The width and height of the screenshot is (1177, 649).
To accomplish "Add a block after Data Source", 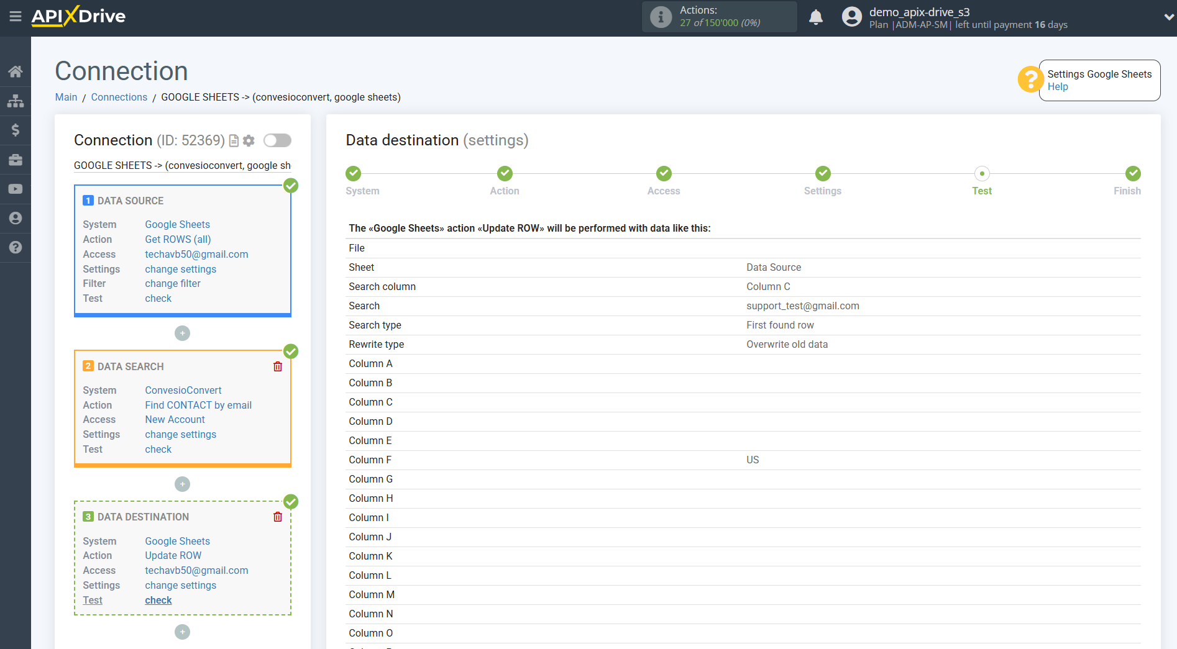I will tap(182, 334).
